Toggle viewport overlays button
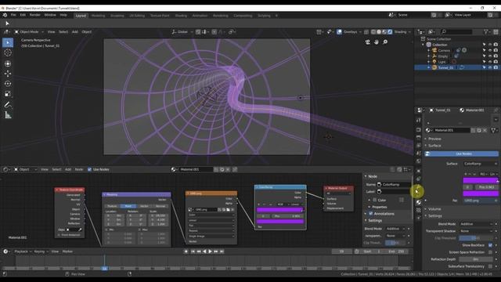The image size is (501, 282). pos(339,32)
